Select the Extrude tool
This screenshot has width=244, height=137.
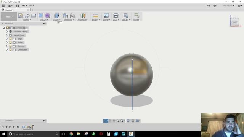pyautogui.click(x=41, y=16)
